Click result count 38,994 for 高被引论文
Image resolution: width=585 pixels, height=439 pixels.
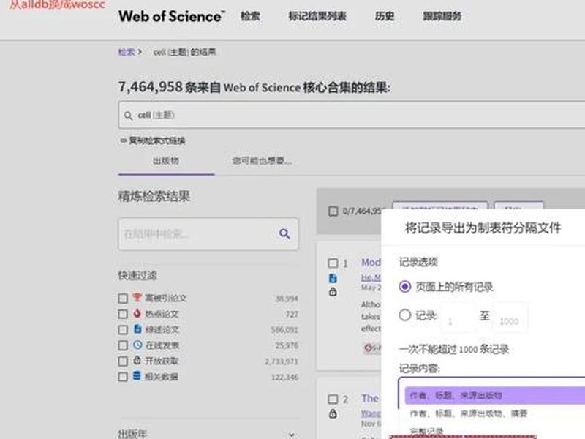pyautogui.click(x=287, y=299)
